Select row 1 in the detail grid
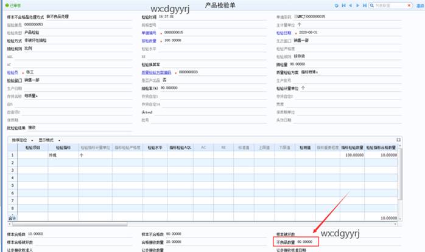This screenshot has width=425, height=252. click(12, 155)
